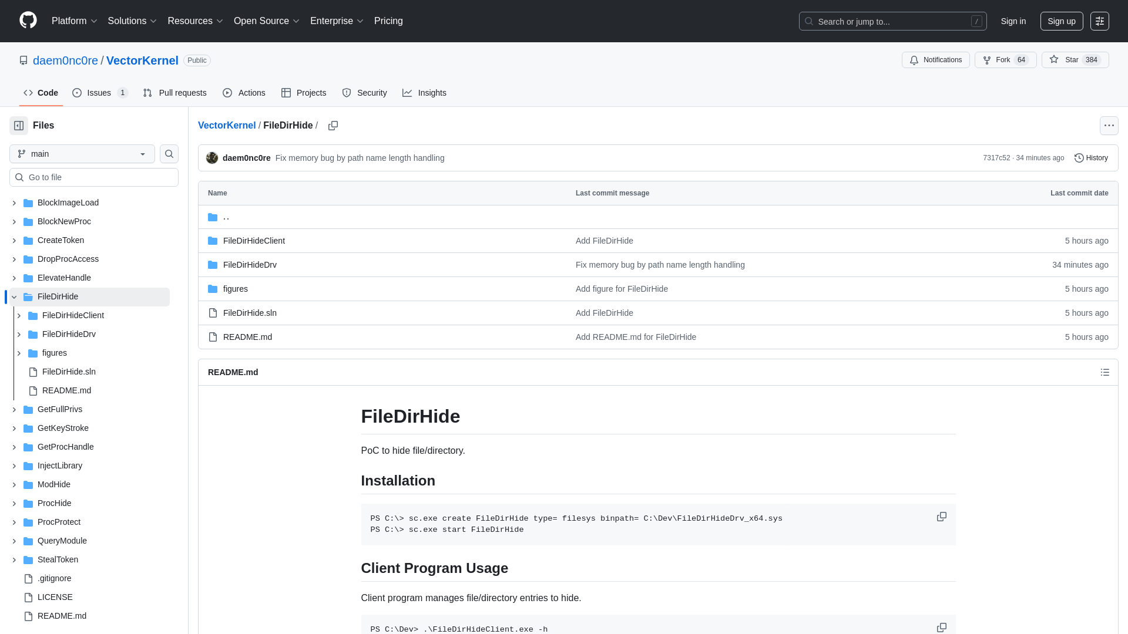The height and width of the screenshot is (634, 1128).
Task: Expand the Open Source menu
Action: click(x=267, y=21)
